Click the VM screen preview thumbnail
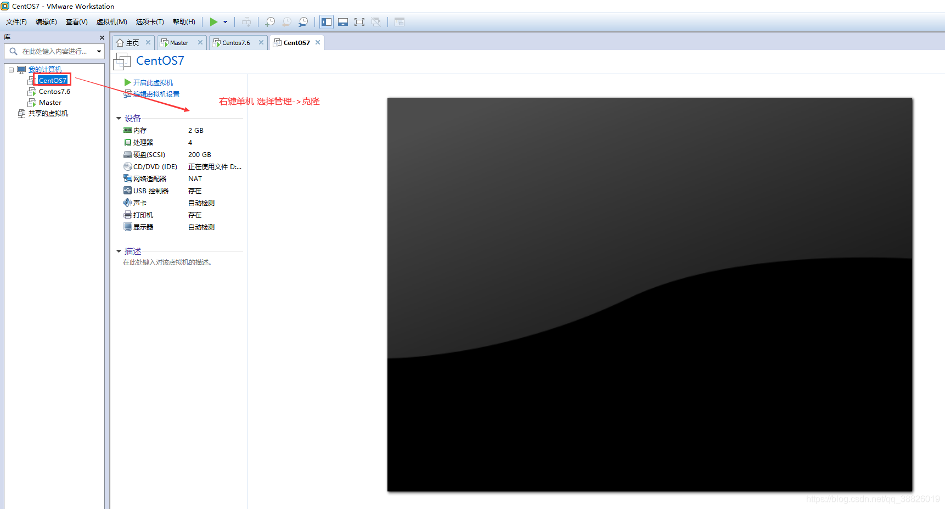Viewport: 945px width, 509px height. coord(650,294)
